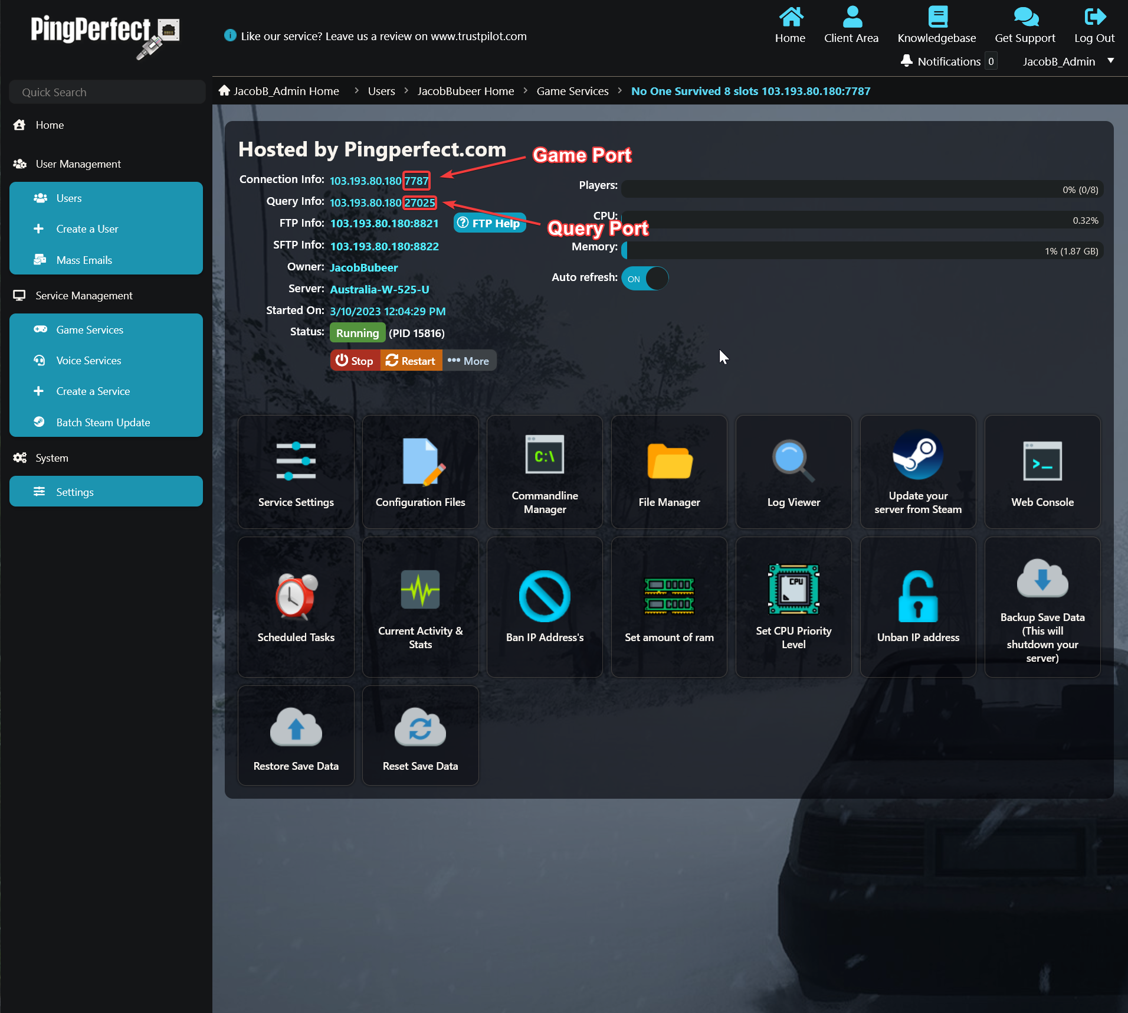1128x1013 pixels.
Task: Open the File Manager folder icon
Action: (669, 462)
